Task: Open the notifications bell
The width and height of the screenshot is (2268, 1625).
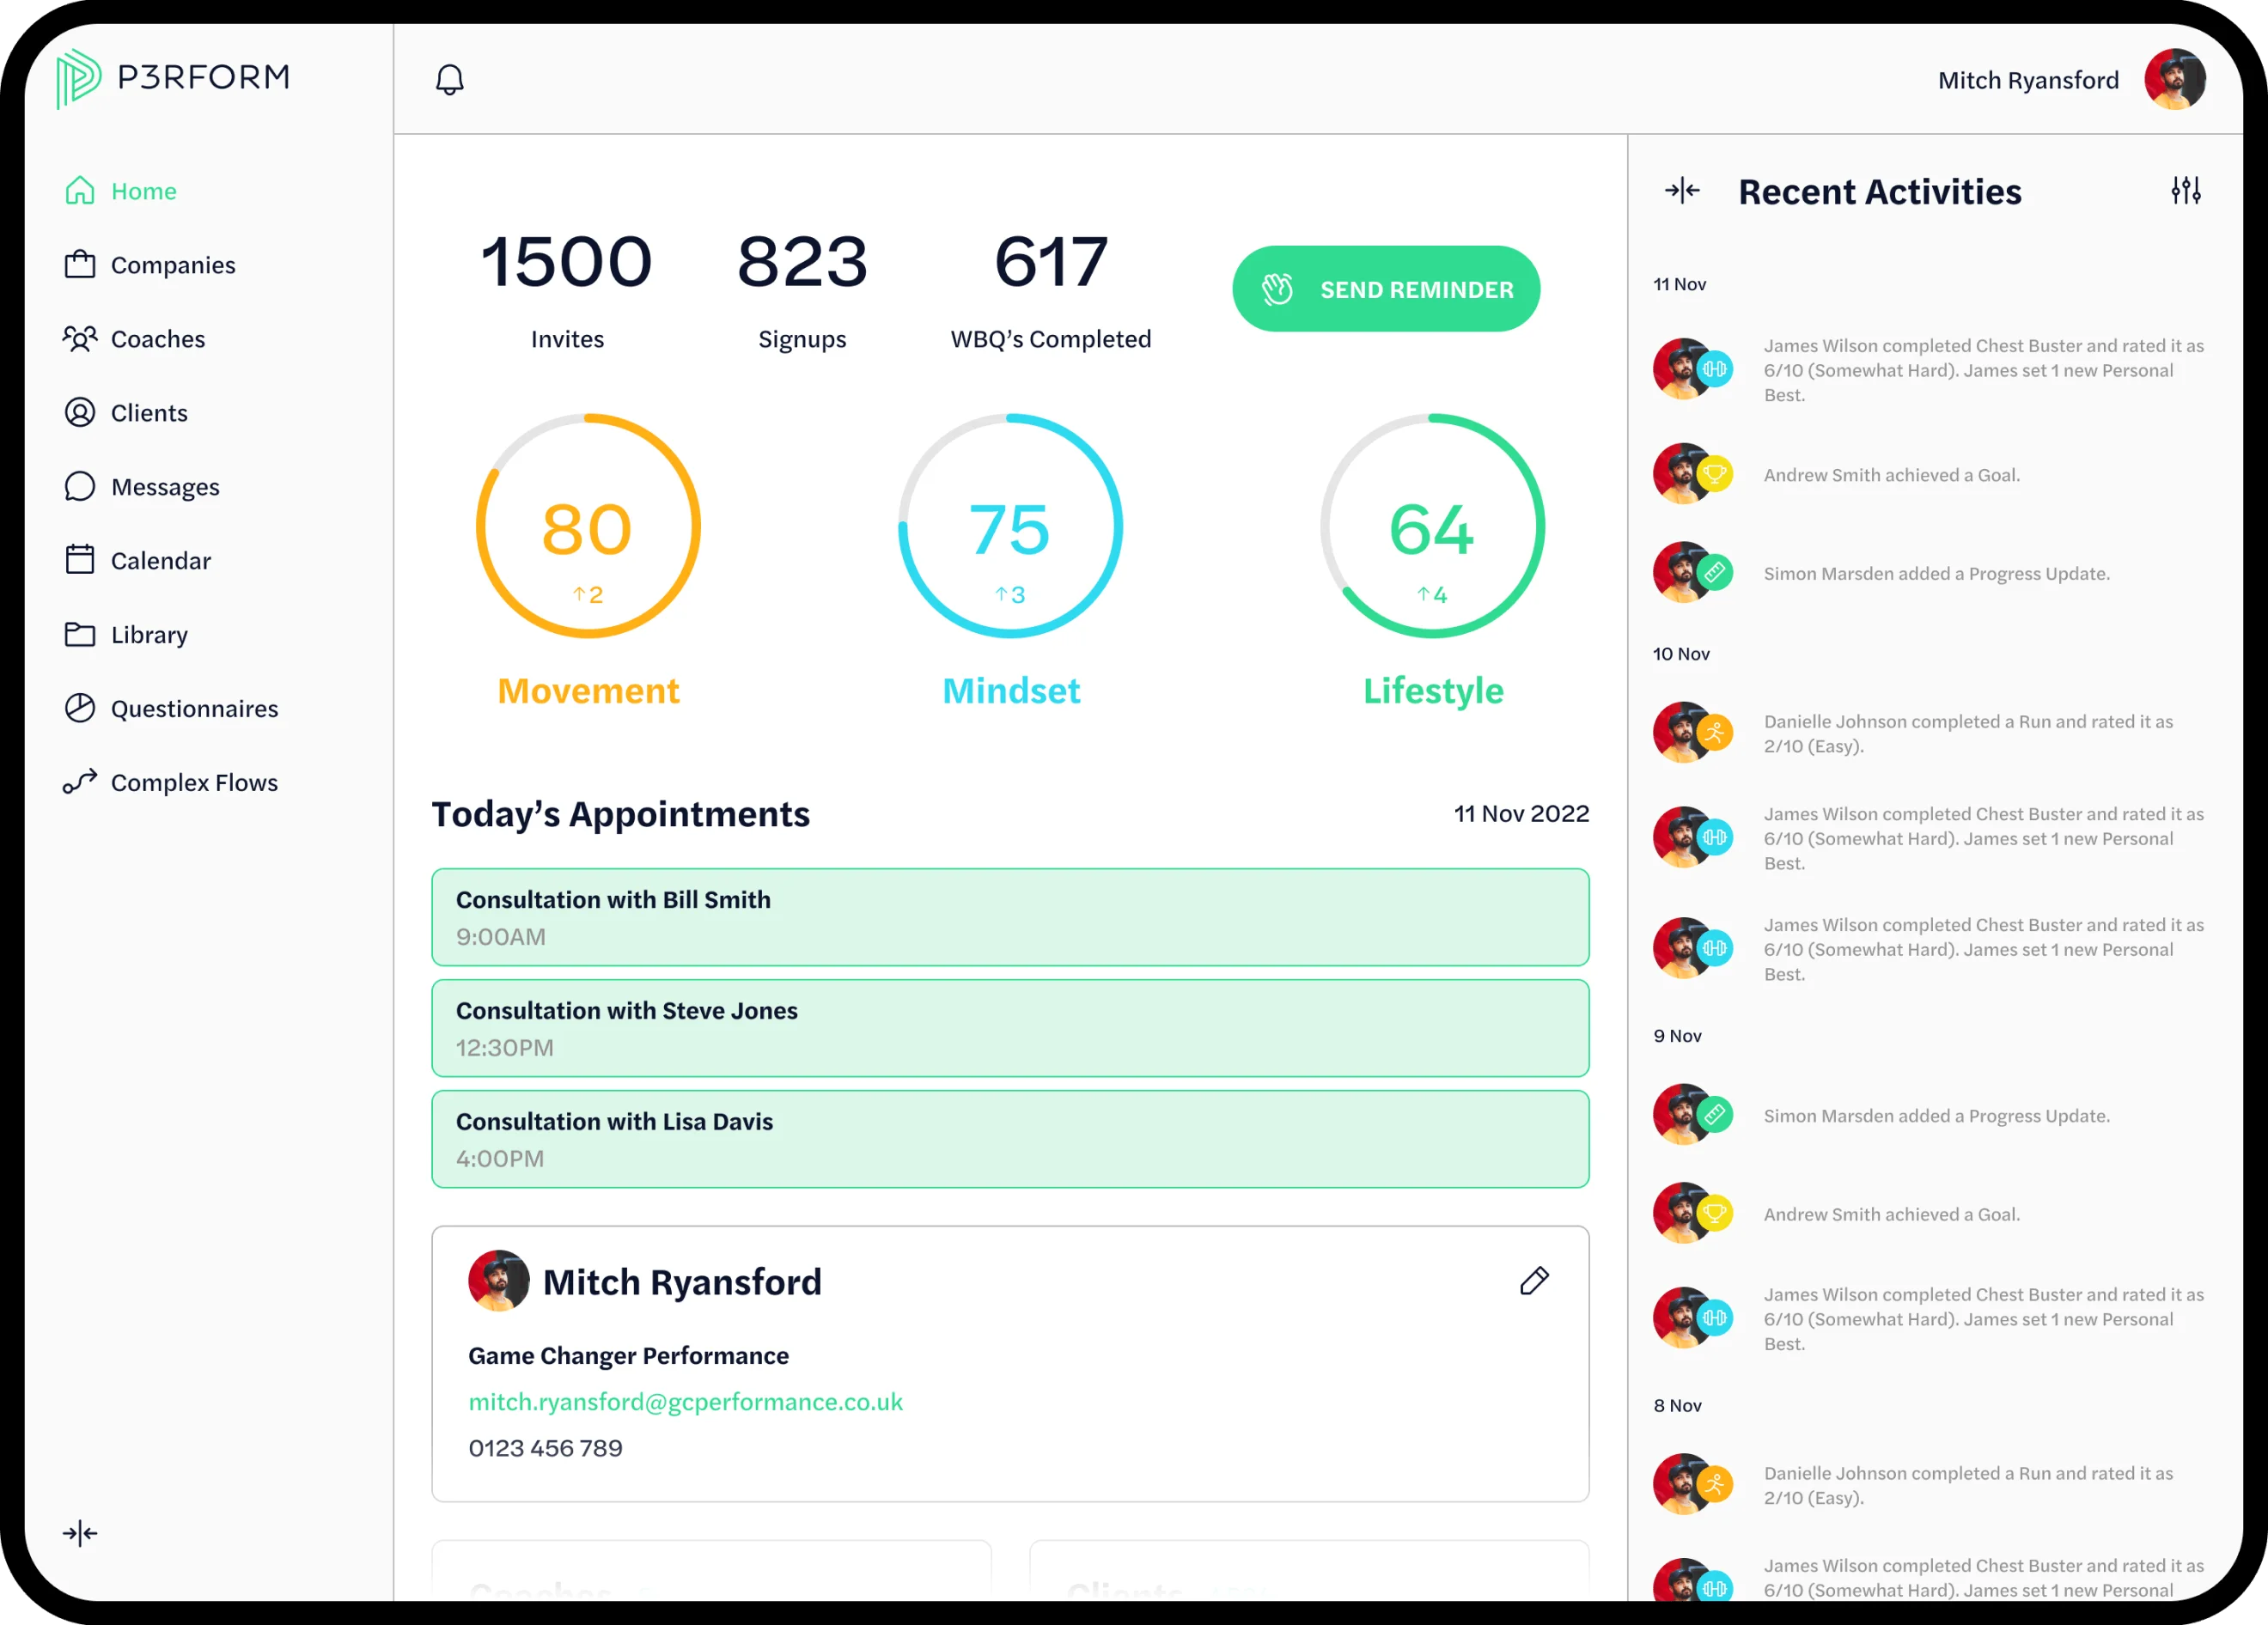Action: click(x=449, y=79)
